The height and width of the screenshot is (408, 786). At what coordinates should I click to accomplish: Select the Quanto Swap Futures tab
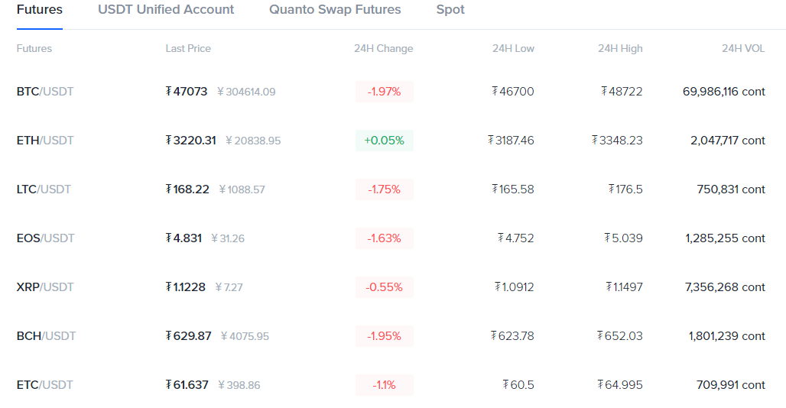335,10
